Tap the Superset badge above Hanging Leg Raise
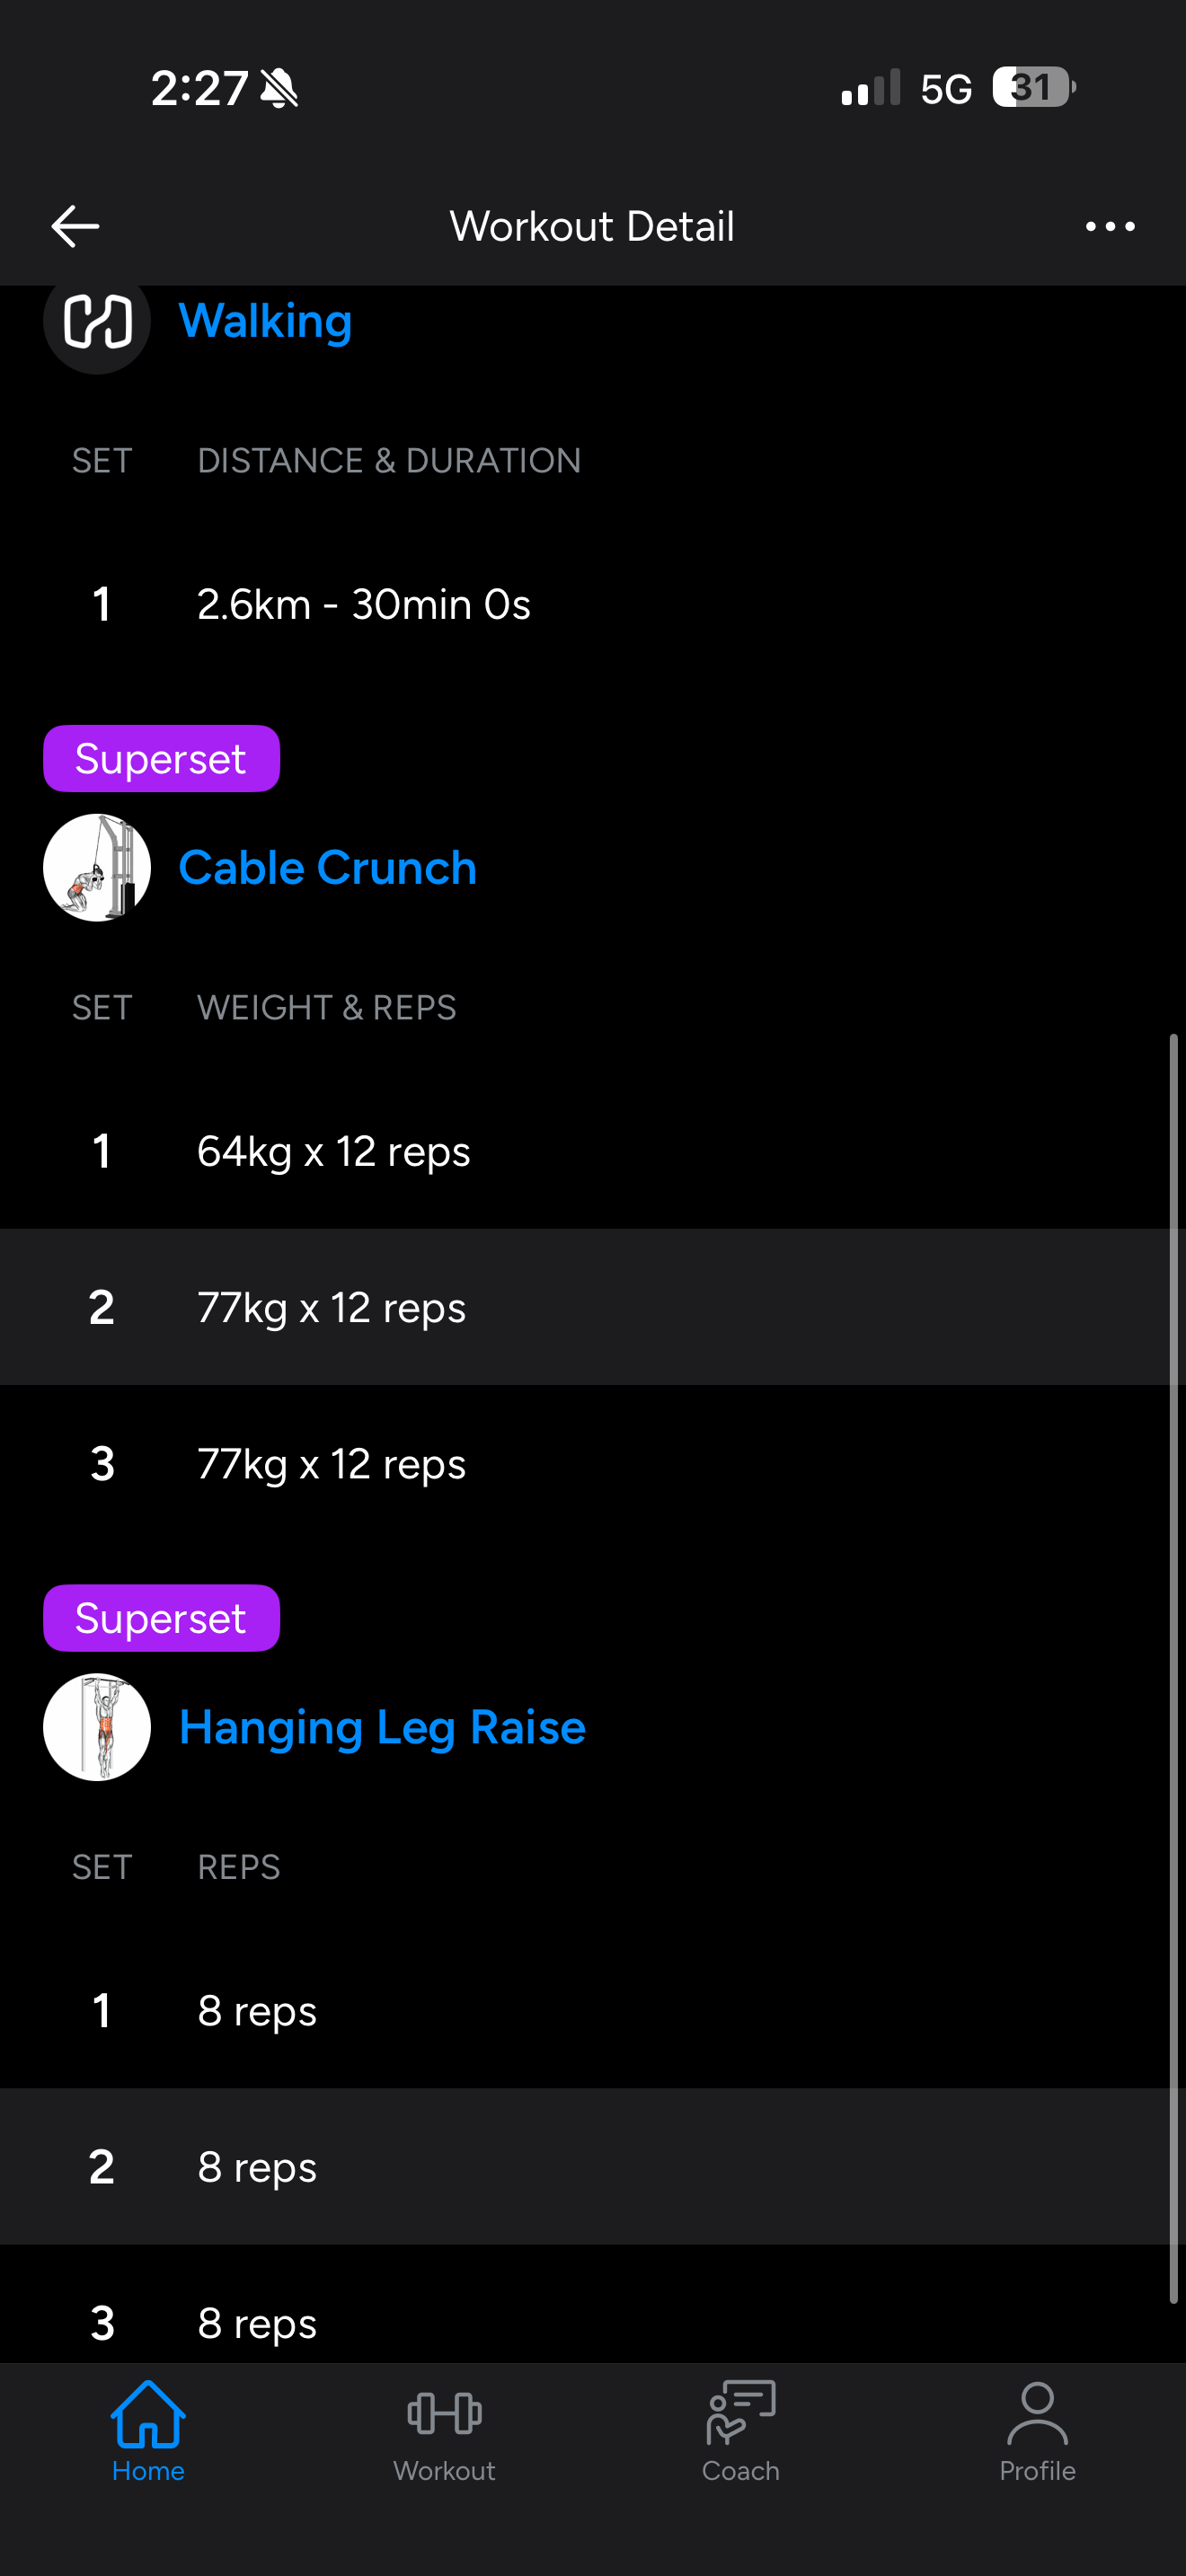Viewport: 1186px width, 2576px height. coord(161,1618)
